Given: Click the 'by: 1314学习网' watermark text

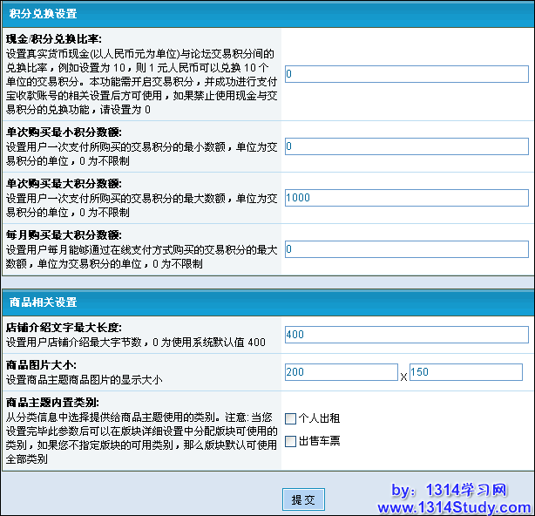Looking at the screenshot, I should 449,490.
